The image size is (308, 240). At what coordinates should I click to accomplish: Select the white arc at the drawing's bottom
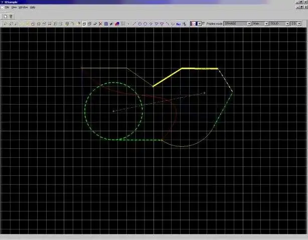tap(182, 146)
